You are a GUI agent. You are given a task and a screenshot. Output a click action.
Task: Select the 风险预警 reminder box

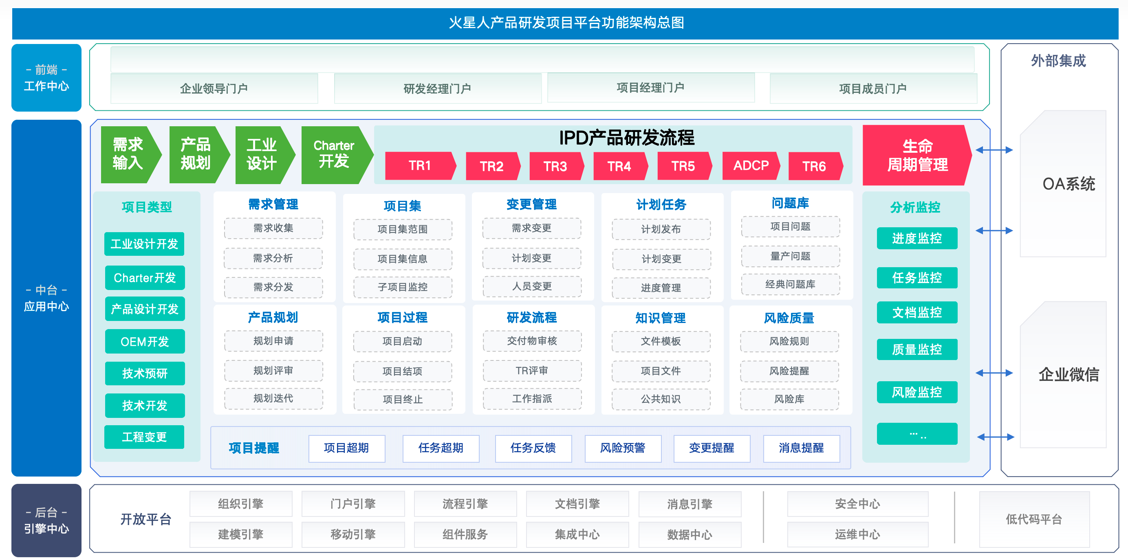point(623,448)
